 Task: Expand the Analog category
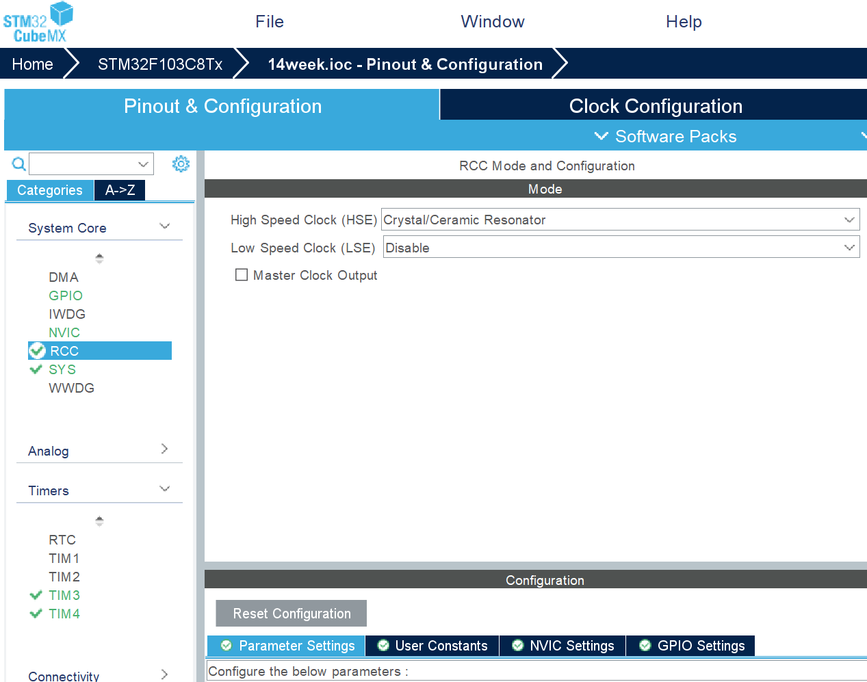[x=164, y=449]
